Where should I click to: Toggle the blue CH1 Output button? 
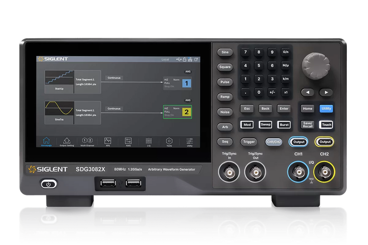[x=299, y=142]
